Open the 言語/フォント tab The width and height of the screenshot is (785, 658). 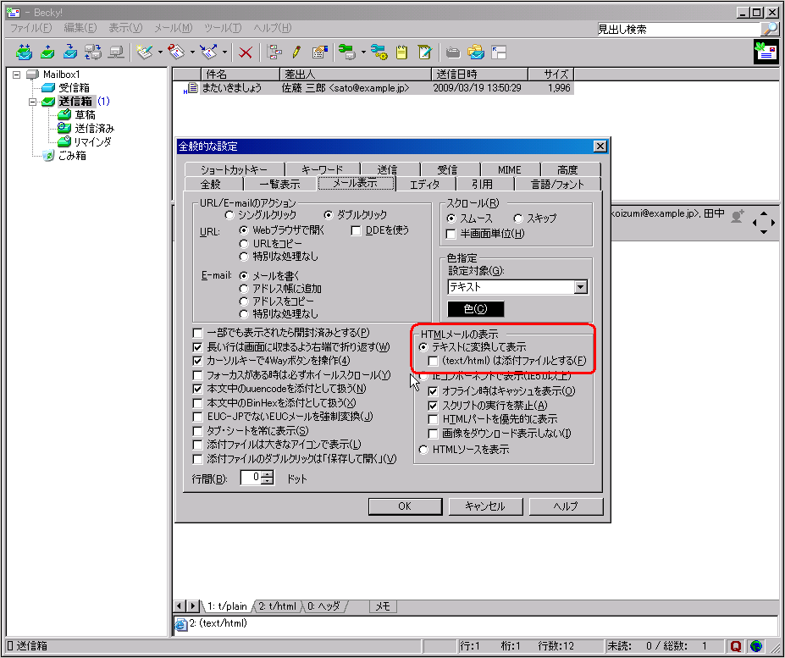(x=558, y=185)
